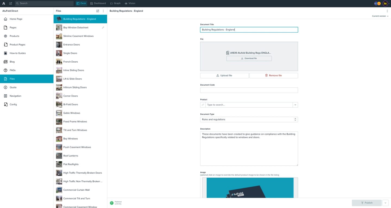
Task: Open the Current version dropdown
Action: [380, 16]
